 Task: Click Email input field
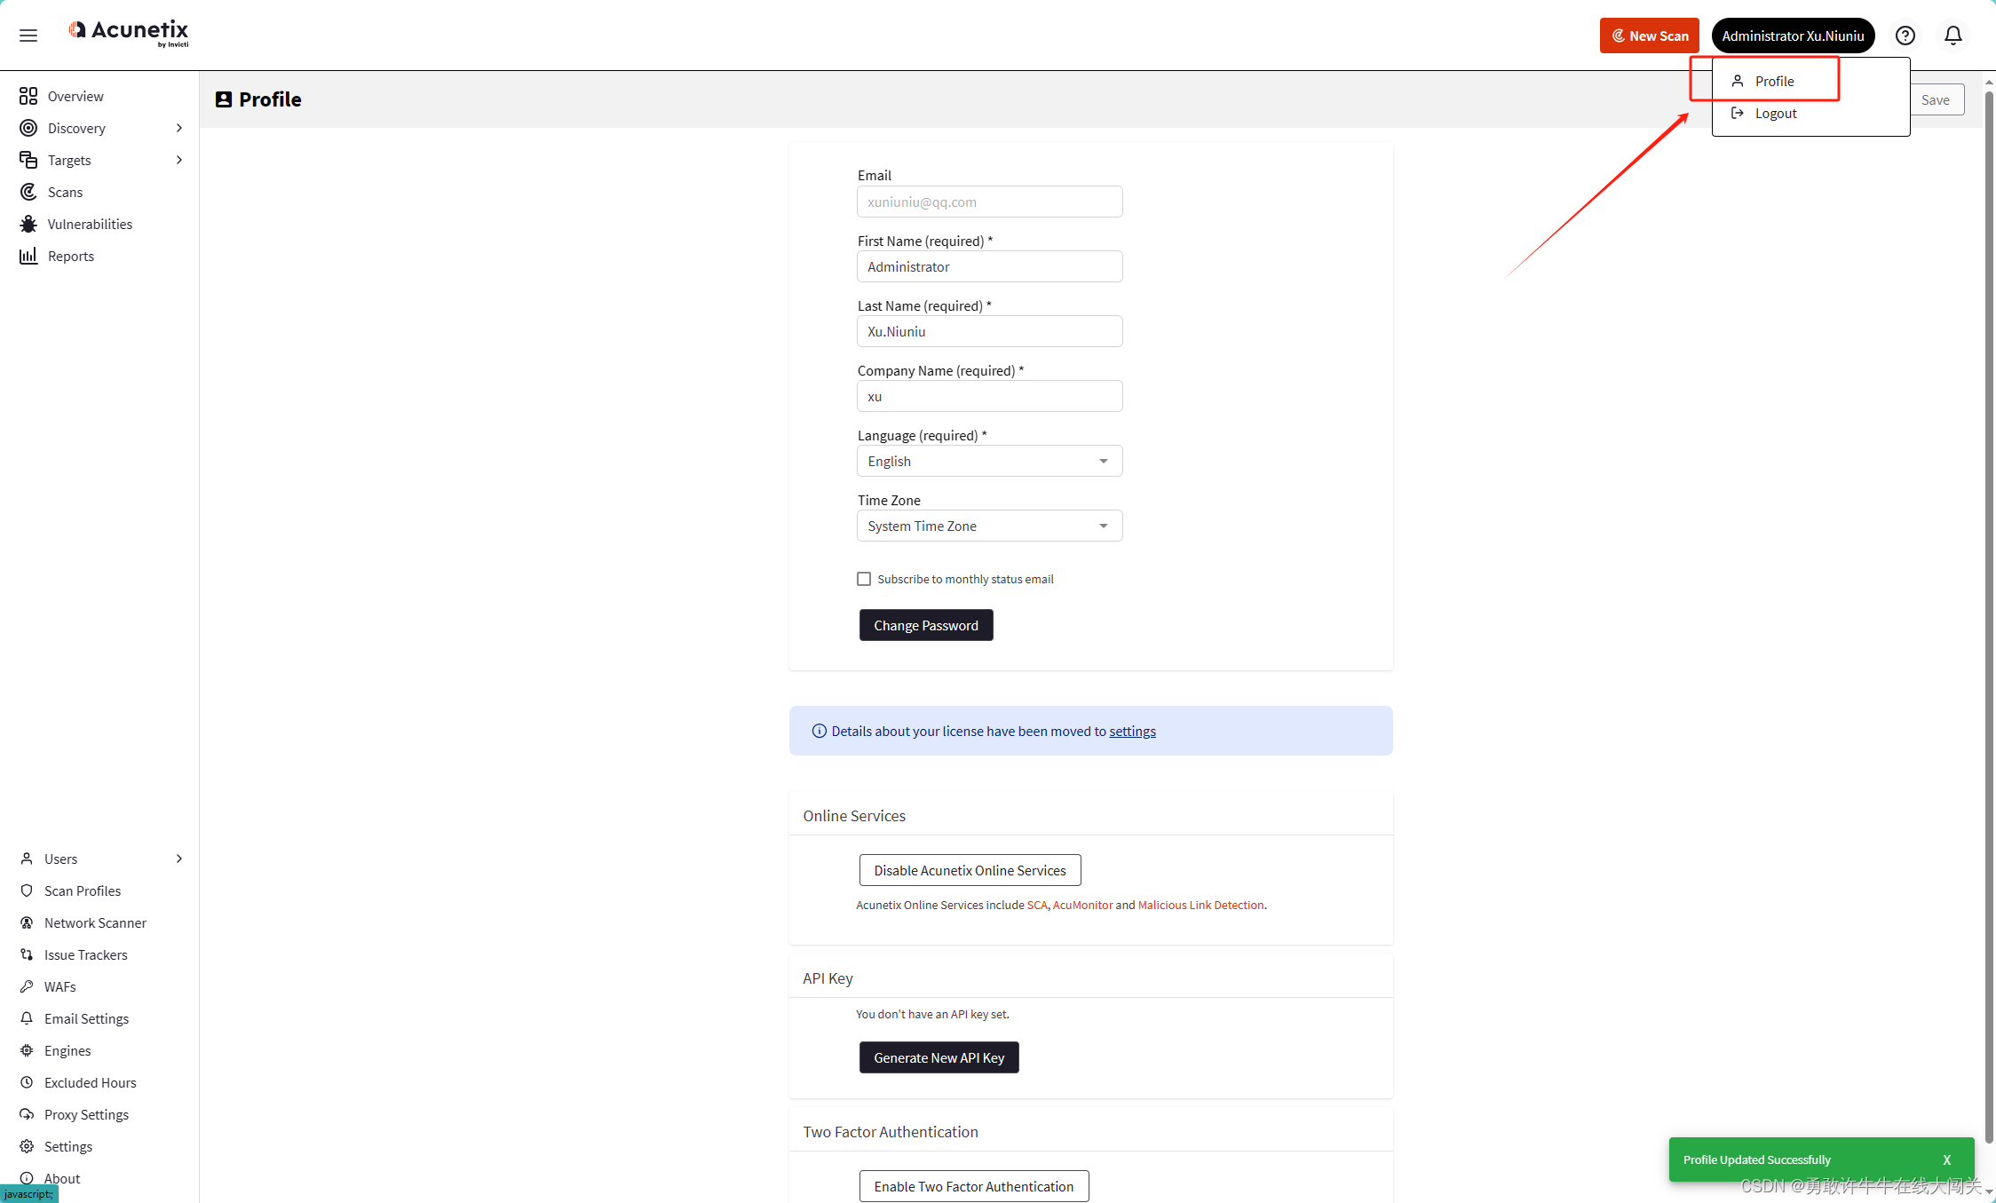989,201
